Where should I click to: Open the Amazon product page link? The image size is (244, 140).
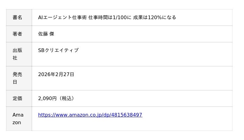click(x=90, y=115)
